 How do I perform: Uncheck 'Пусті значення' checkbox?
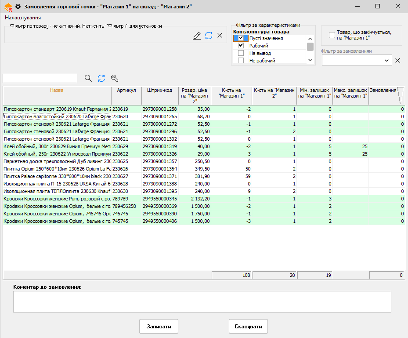coord(241,38)
